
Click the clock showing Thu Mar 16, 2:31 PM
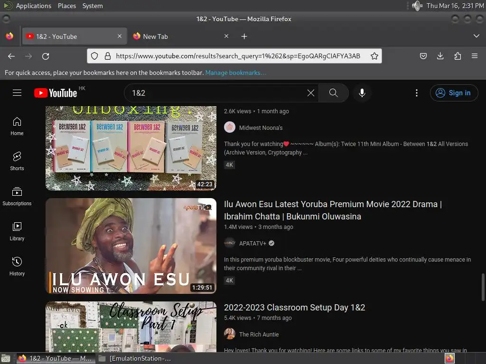pos(455,6)
